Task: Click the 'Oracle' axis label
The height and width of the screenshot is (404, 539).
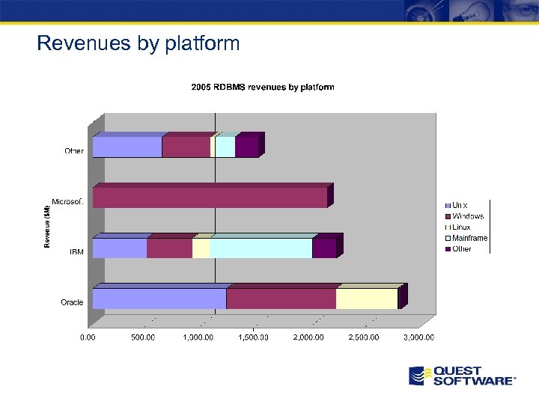Action: (72, 302)
